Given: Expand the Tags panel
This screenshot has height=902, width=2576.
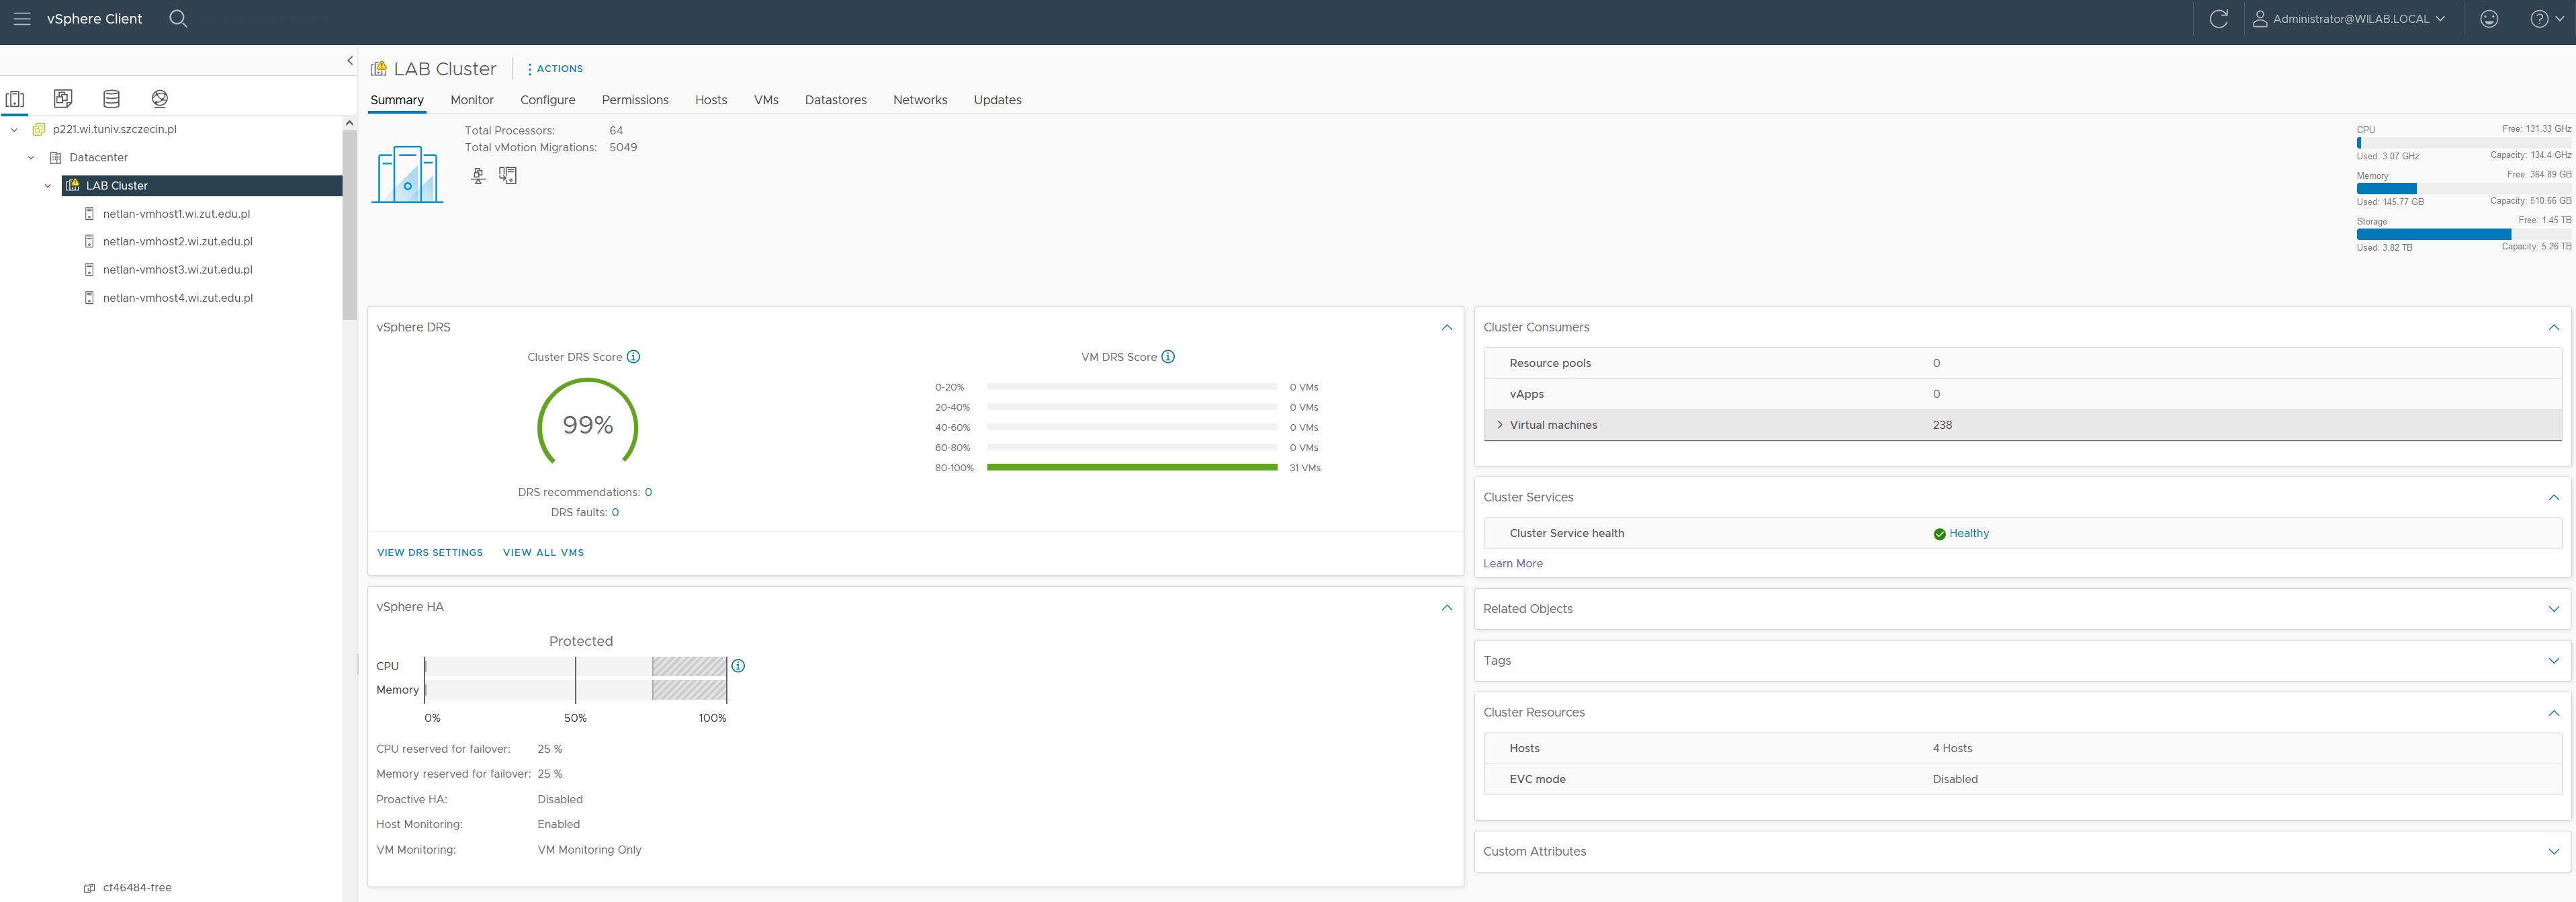Looking at the screenshot, I should (2553, 661).
